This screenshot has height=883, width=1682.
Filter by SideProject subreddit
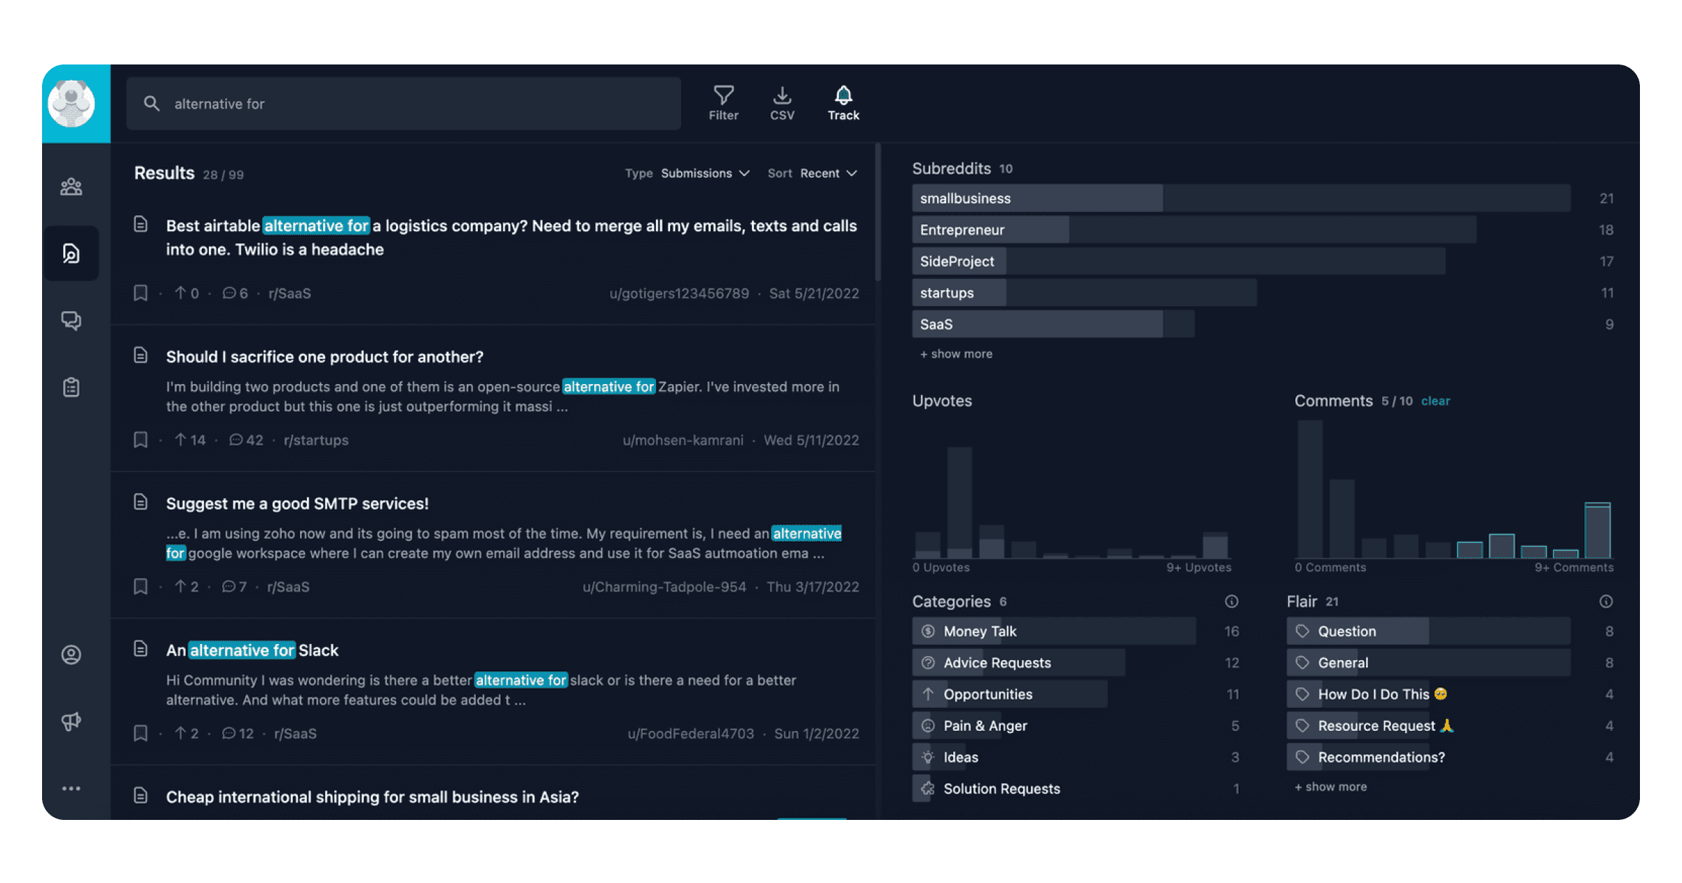point(1179,261)
